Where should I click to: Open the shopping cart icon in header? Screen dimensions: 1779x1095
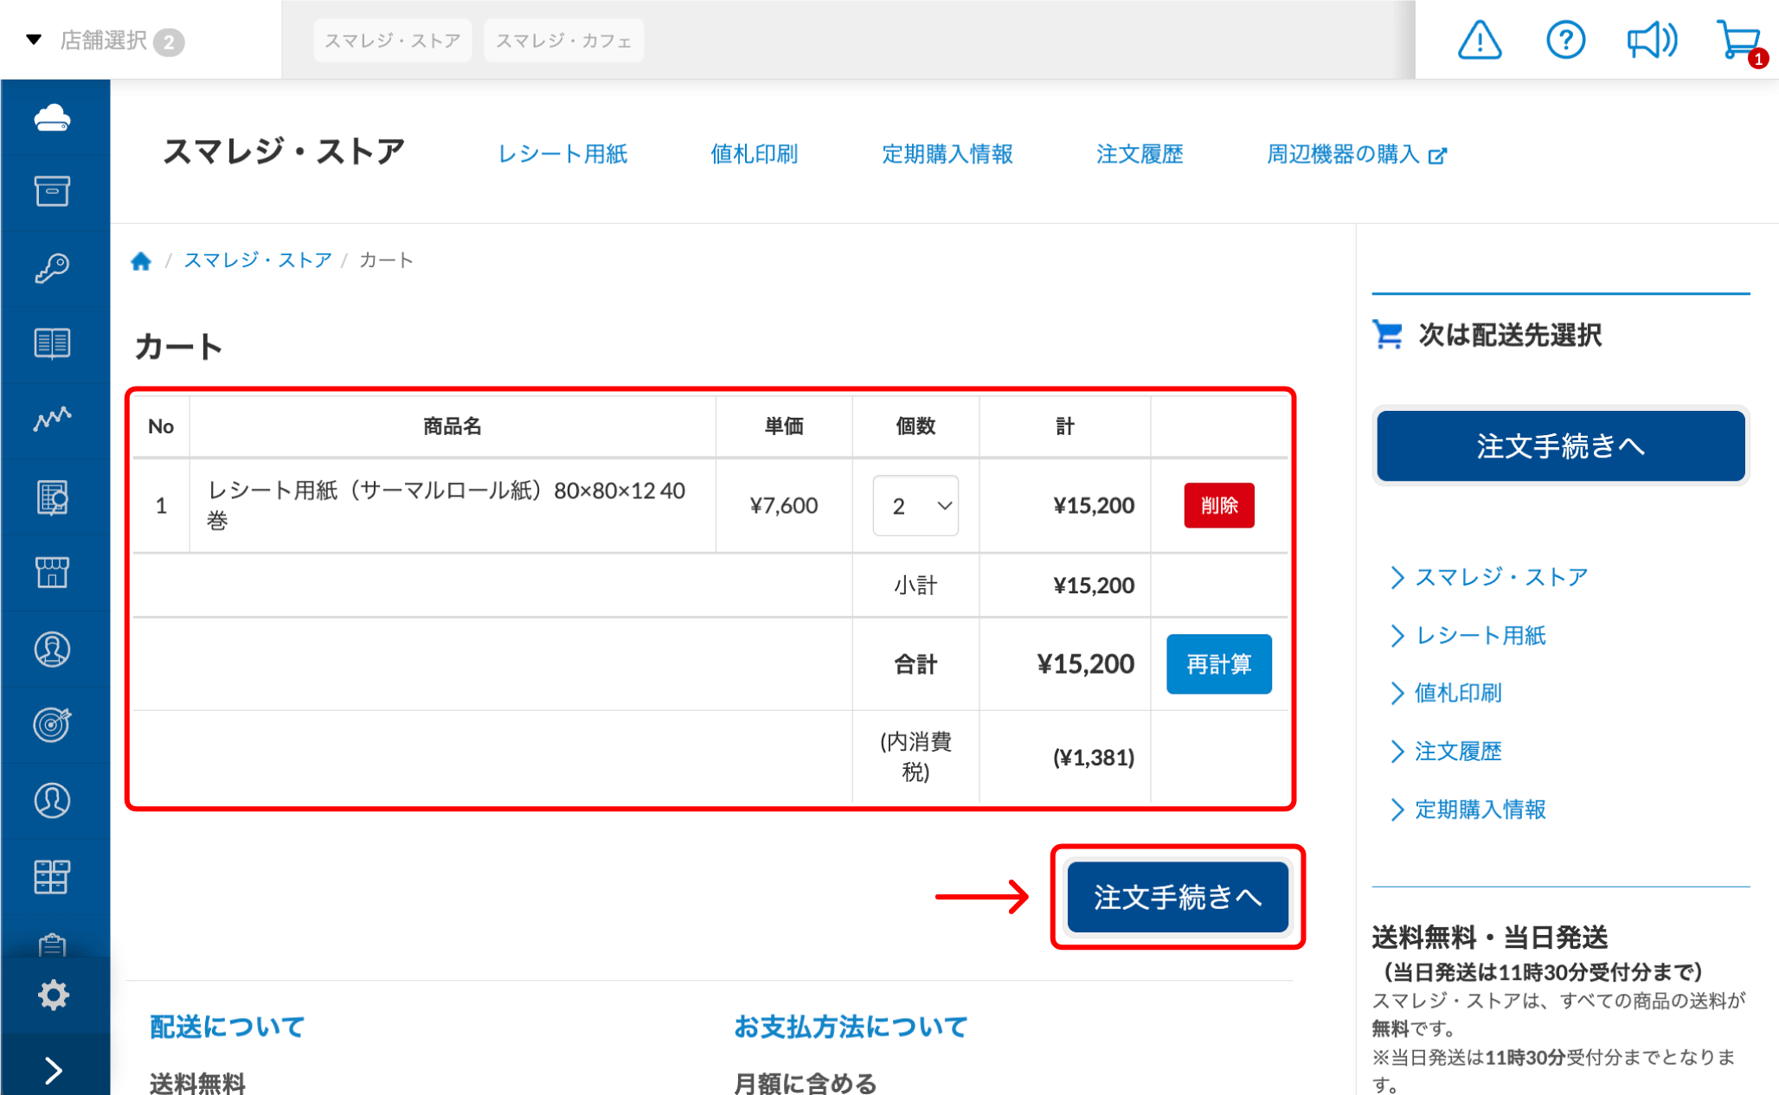(x=1739, y=42)
